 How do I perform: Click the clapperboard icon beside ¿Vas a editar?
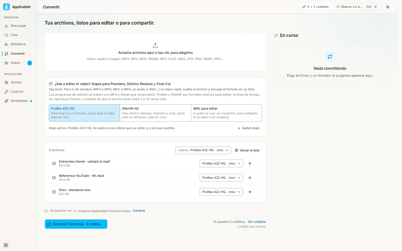[51, 84]
